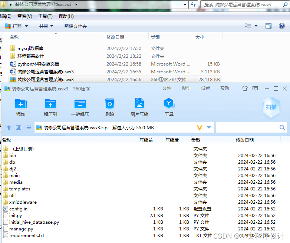Select the db folder in archive
290x243 pixels.
coord(9,162)
